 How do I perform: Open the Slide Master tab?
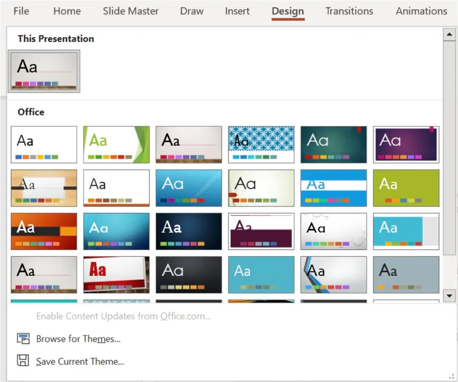pos(130,11)
